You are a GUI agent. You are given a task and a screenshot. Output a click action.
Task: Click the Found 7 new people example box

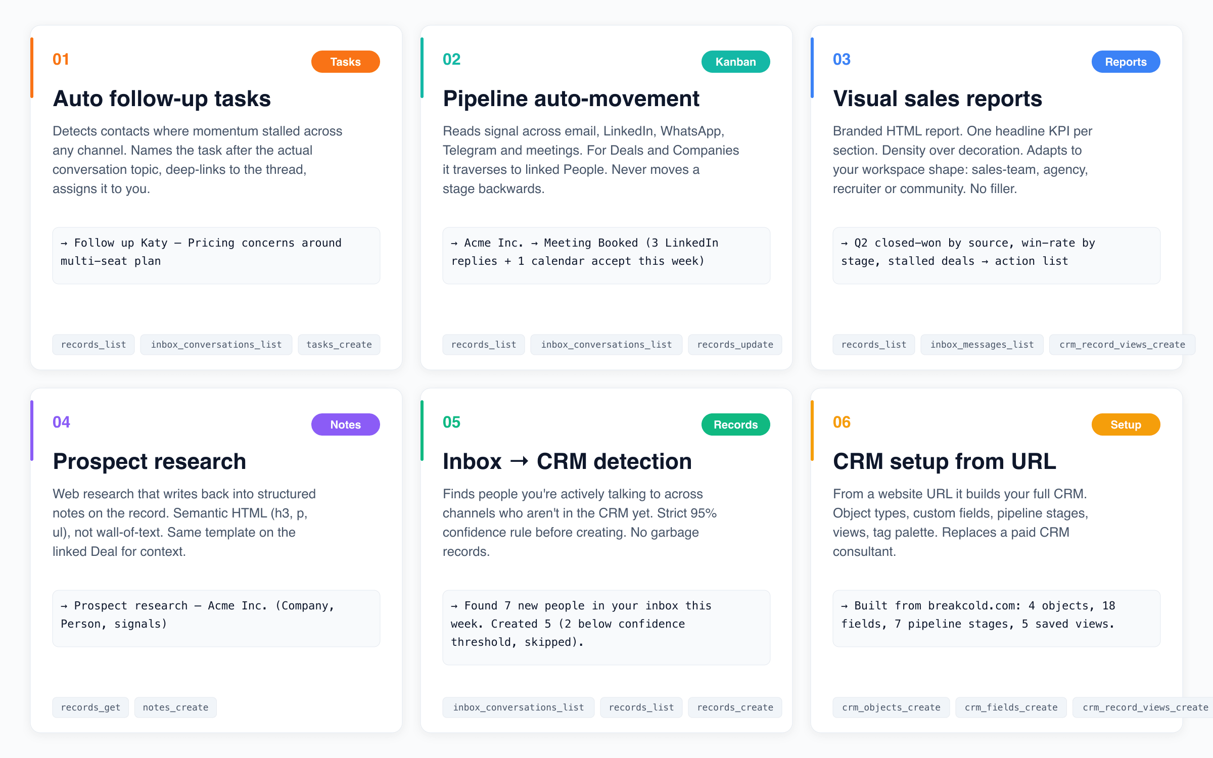click(x=606, y=628)
